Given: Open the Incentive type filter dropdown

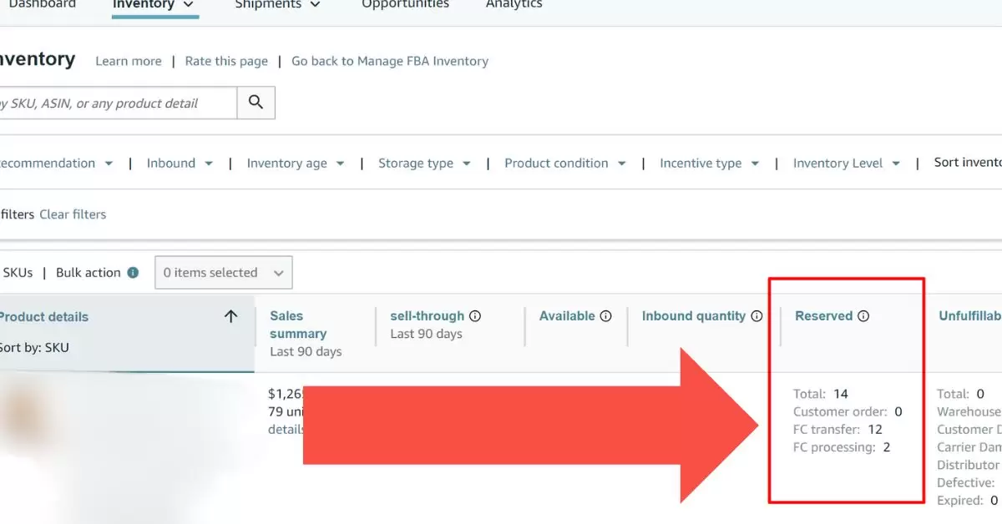Looking at the screenshot, I should click(709, 164).
